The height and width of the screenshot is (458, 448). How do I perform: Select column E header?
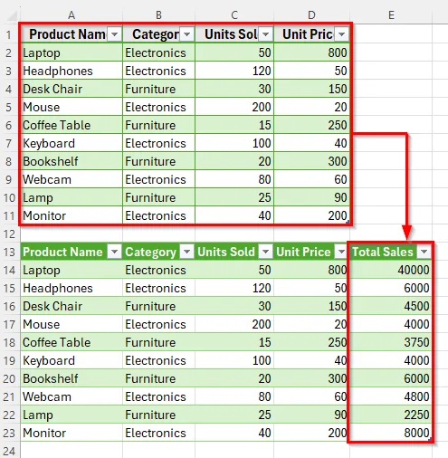pyautogui.click(x=391, y=15)
